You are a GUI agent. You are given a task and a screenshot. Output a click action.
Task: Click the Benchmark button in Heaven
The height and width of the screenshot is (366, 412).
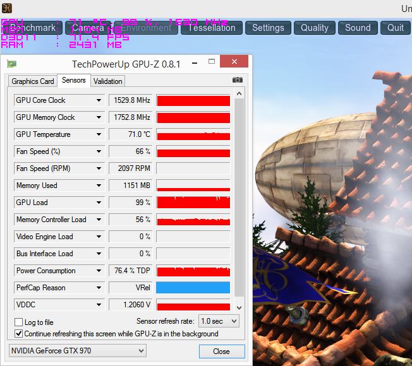point(33,28)
